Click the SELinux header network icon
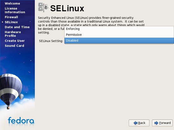The height and width of the screenshot is (130, 174). pos(43,7)
